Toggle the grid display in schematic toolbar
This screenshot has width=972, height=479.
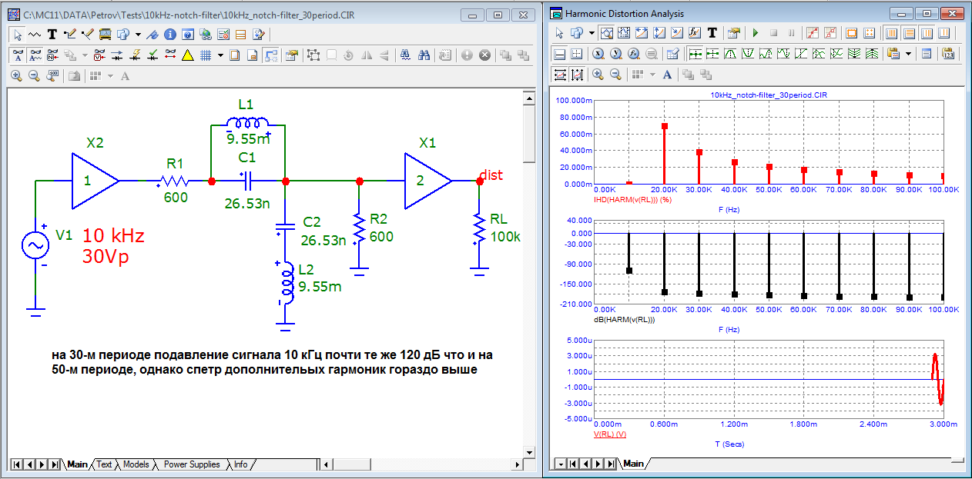click(206, 55)
